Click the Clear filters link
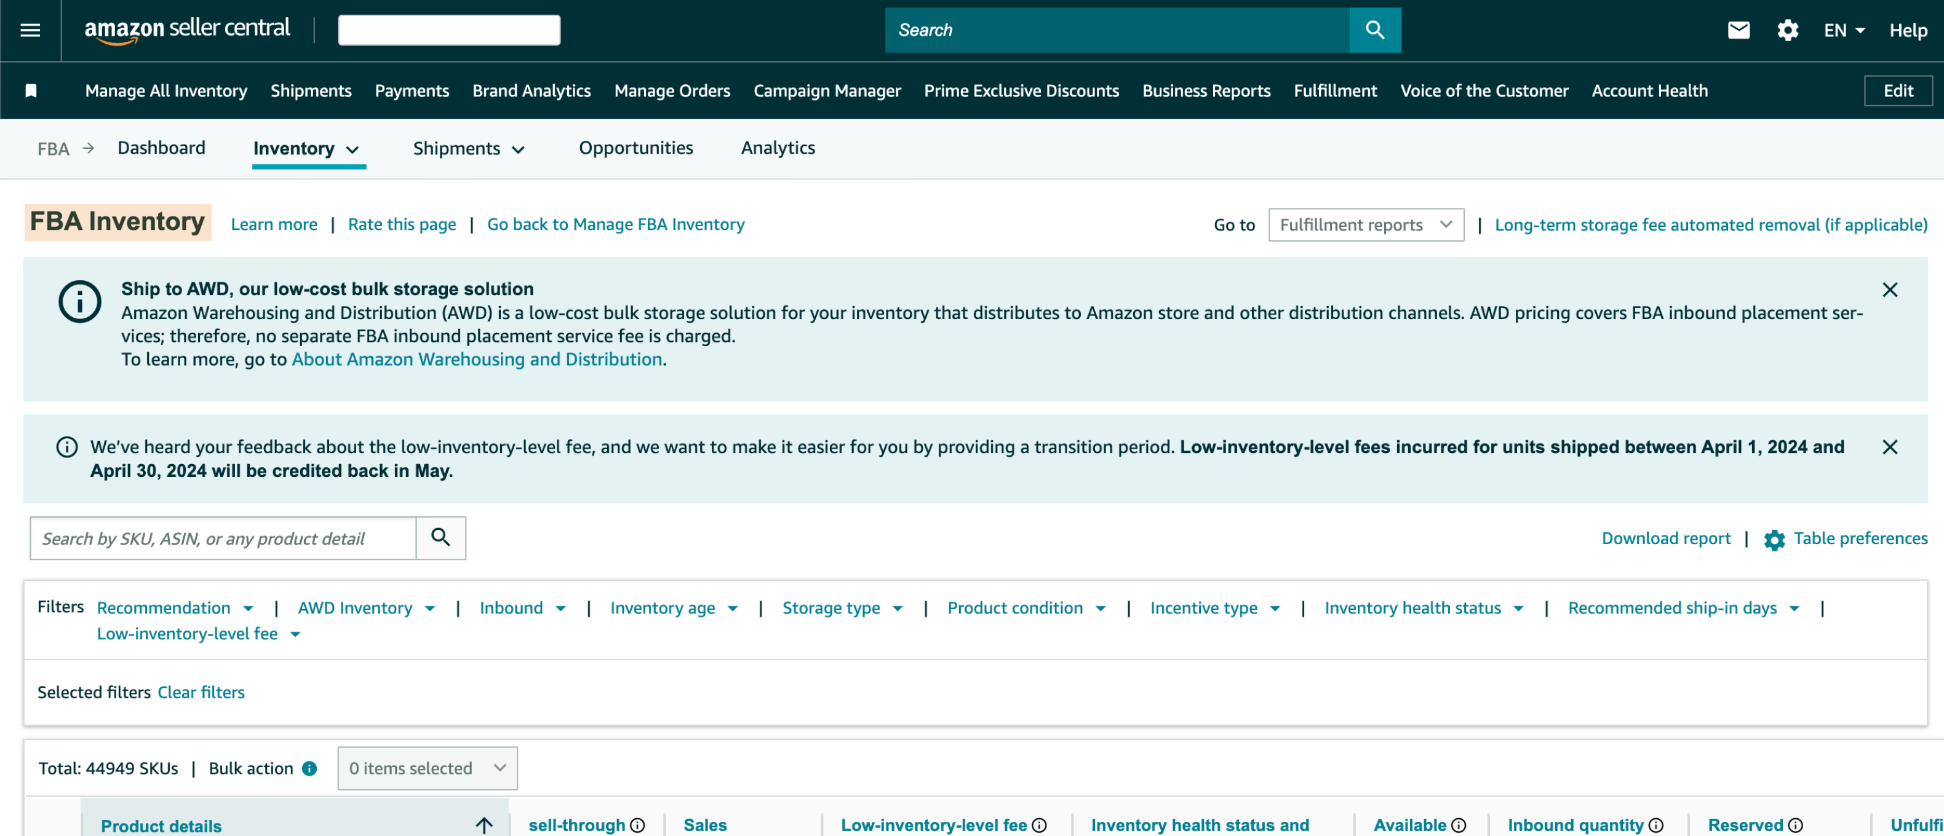 pos(201,692)
